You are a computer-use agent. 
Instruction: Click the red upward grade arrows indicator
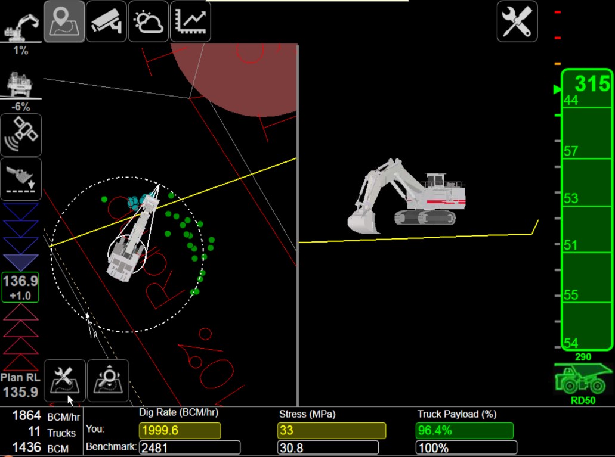(21, 337)
